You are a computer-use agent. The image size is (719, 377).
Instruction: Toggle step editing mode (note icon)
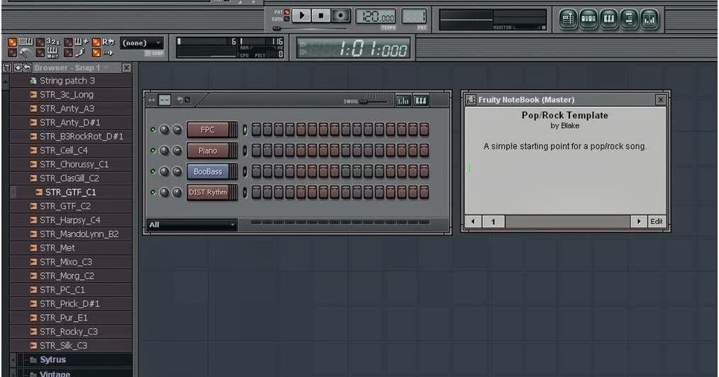[x=75, y=53]
